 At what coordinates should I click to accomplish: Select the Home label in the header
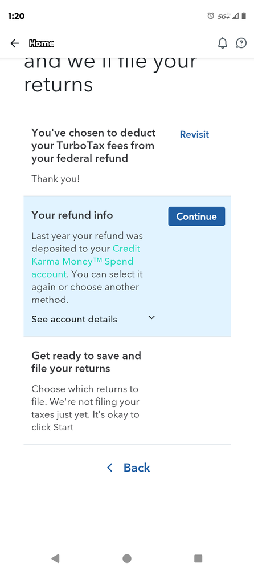click(42, 43)
